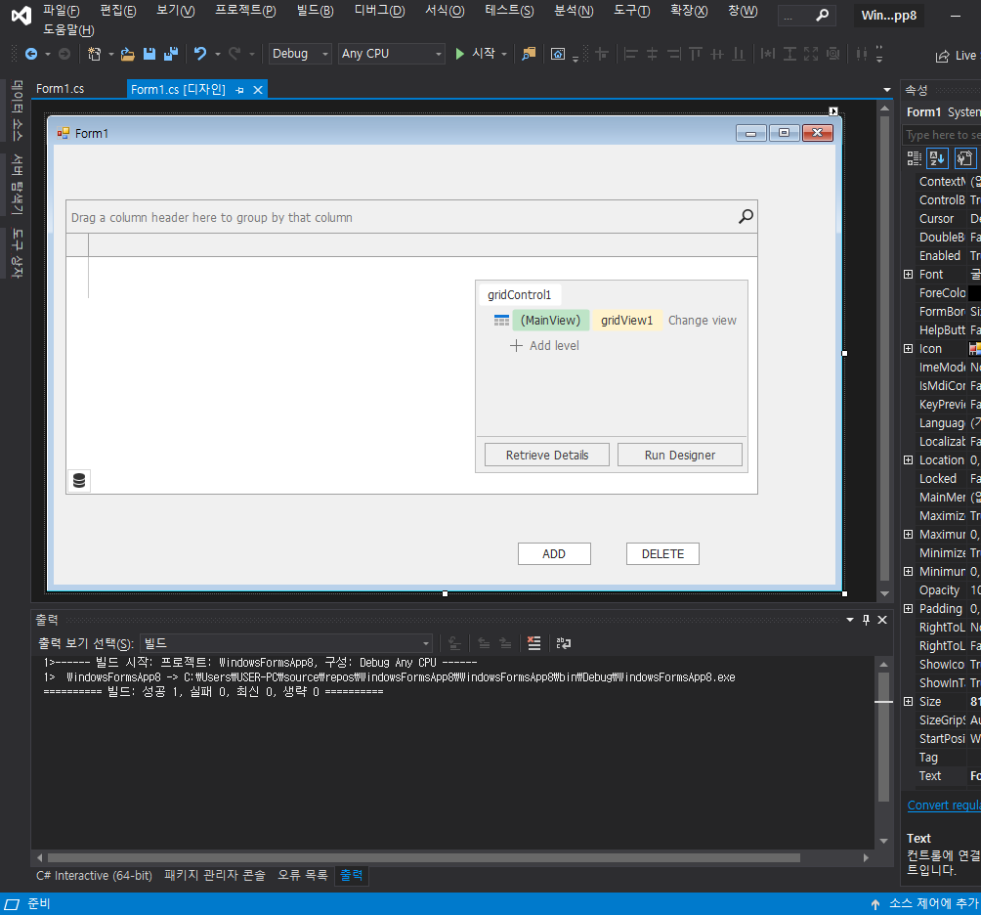The image size is (981, 915).
Task: Open the dropdown arrow next to 시작
Action: pyautogui.click(x=504, y=55)
